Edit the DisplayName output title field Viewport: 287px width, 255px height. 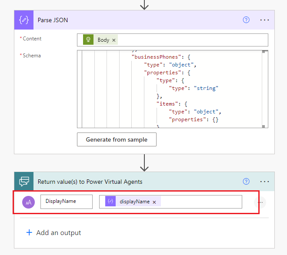[x=66, y=202]
